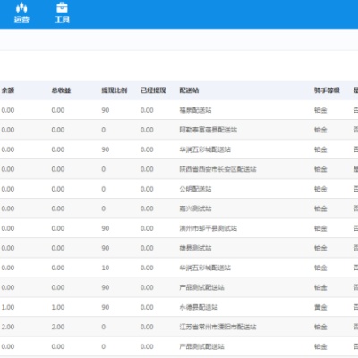Click the 铂金 level in 江苏省常州市溧阳市配送站 row
The width and height of the screenshot is (358, 358).
pos(320,327)
